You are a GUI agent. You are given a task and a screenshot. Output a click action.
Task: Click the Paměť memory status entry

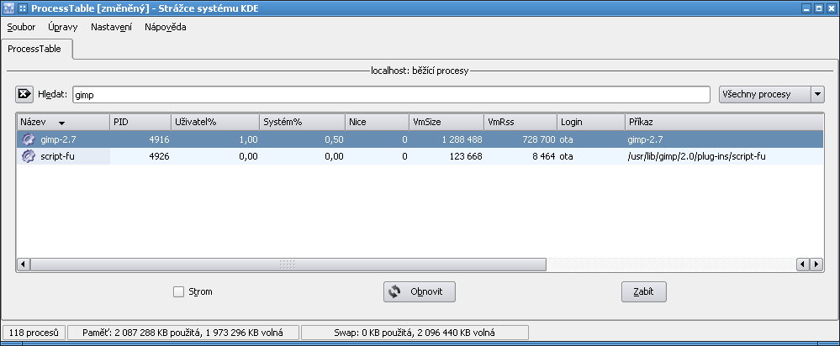point(183,333)
